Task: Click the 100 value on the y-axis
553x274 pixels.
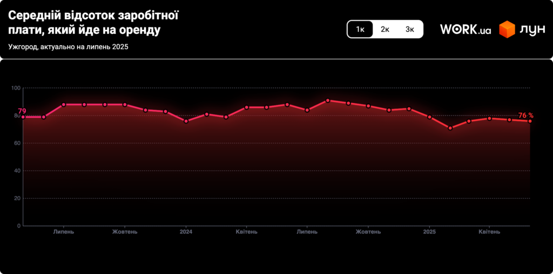Action: (15, 88)
